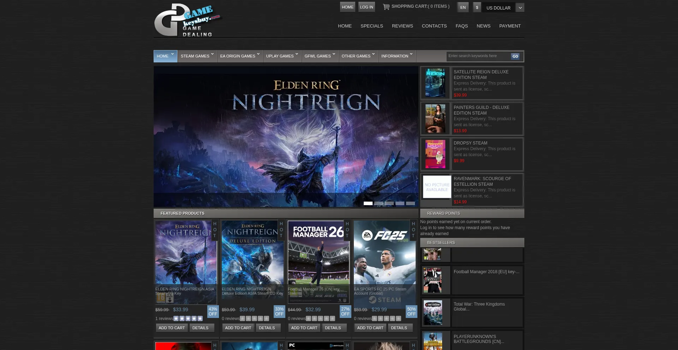Open Football Manager 26 cover image
This screenshot has width=678, height=350.
coord(319,262)
